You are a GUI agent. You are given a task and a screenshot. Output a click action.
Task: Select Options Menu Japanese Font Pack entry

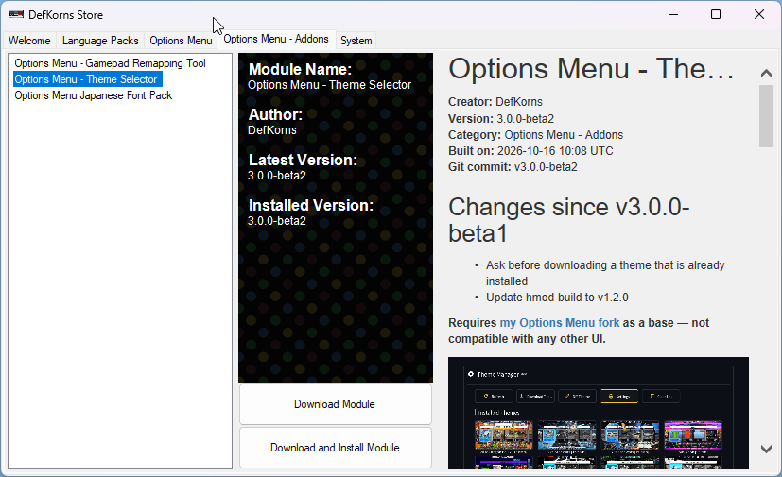(94, 95)
